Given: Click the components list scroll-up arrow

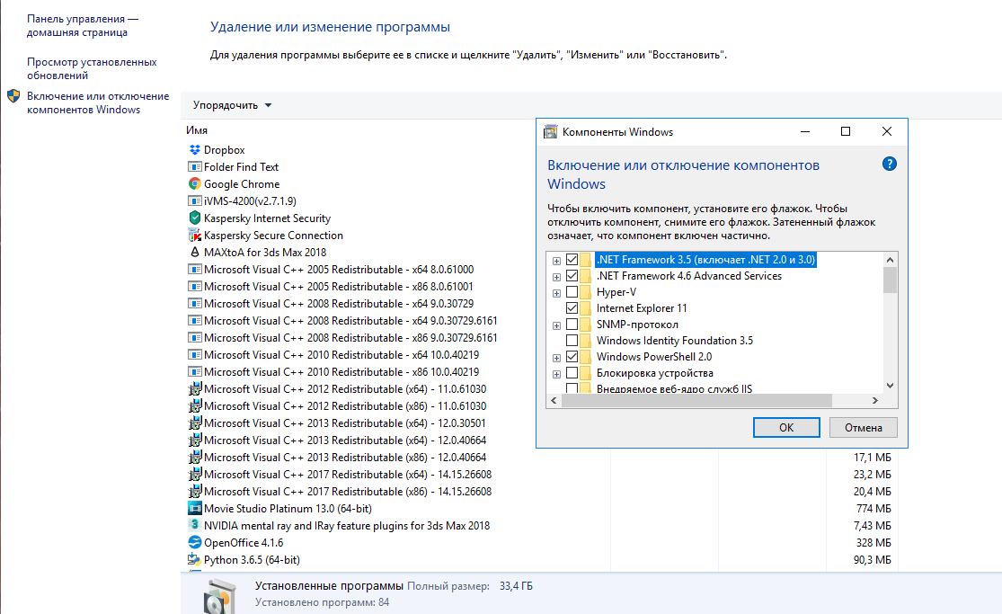Looking at the screenshot, I should click(890, 260).
